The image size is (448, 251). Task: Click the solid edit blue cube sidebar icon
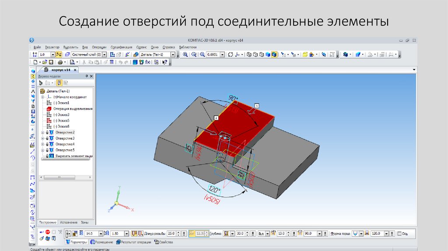[x=33, y=71]
